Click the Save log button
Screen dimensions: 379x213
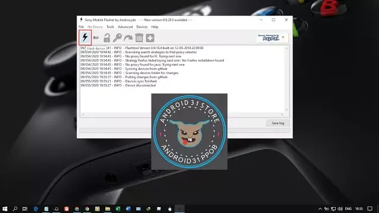coord(278,123)
